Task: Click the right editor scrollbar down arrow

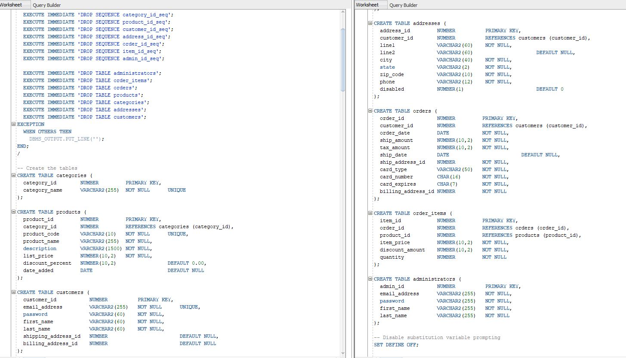Action: click(x=623, y=352)
